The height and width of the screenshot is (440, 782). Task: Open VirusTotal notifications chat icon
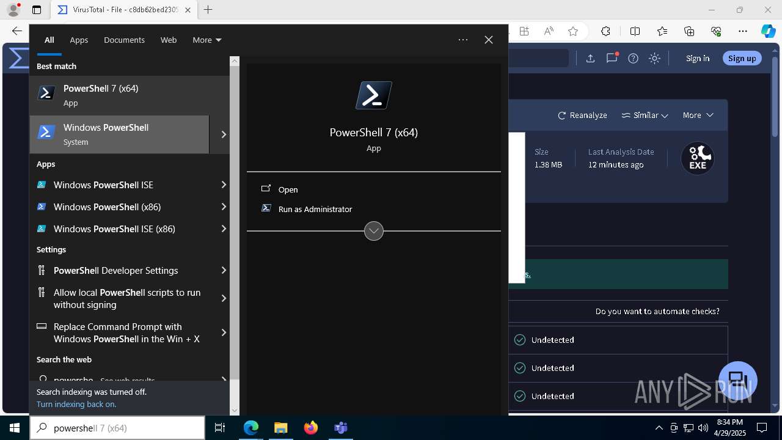[612, 58]
